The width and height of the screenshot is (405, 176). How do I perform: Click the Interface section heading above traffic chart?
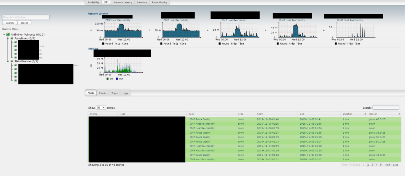(x=93, y=48)
